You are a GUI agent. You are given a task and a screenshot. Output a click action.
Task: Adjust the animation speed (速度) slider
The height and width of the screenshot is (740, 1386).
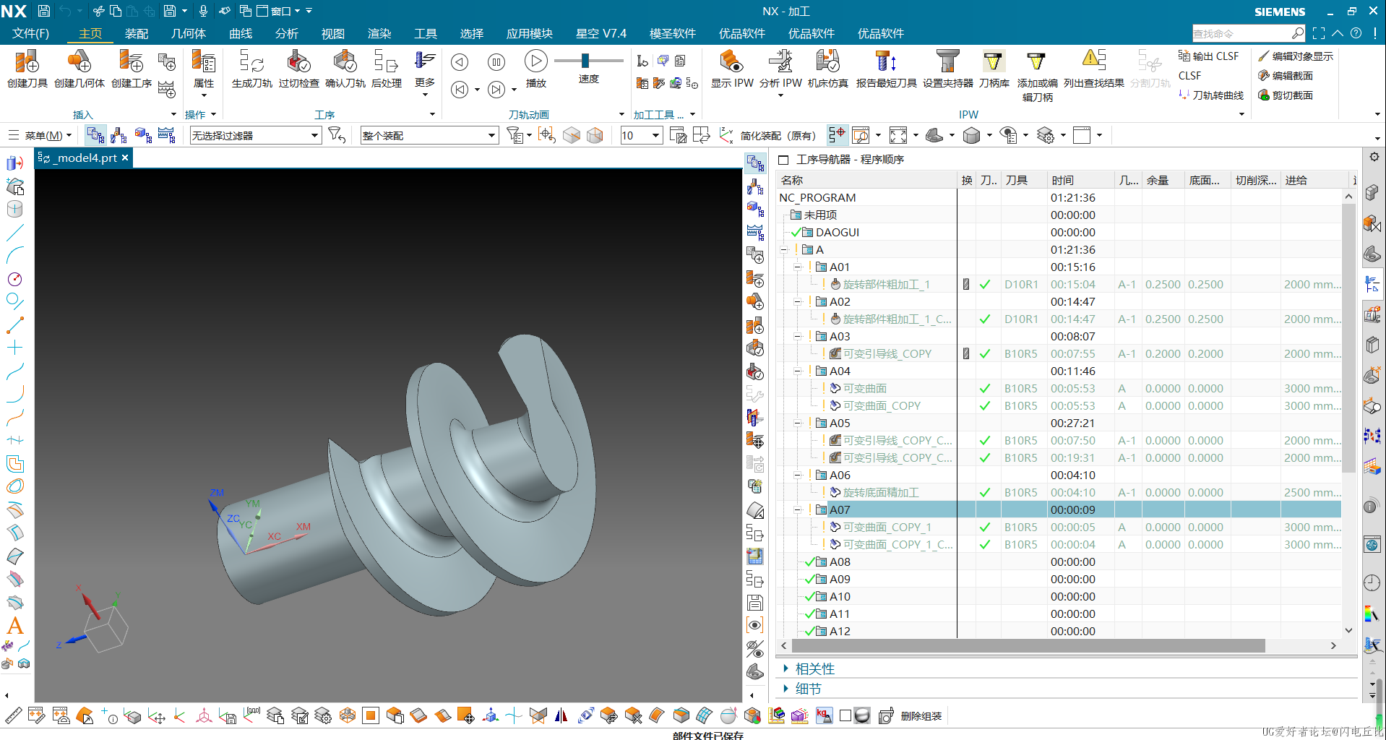point(585,61)
